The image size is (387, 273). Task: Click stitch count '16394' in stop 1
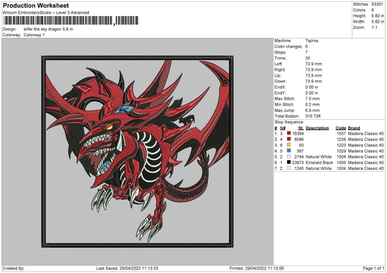tap(298, 133)
